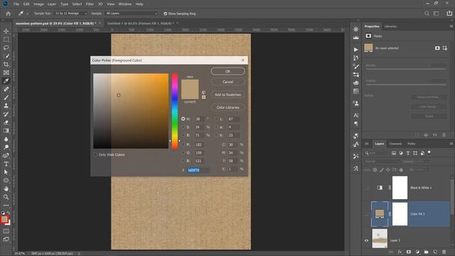This screenshot has height=256, width=455.
Task: Toggle the Show Sampling Ring checkbox
Action: click(166, 14)
